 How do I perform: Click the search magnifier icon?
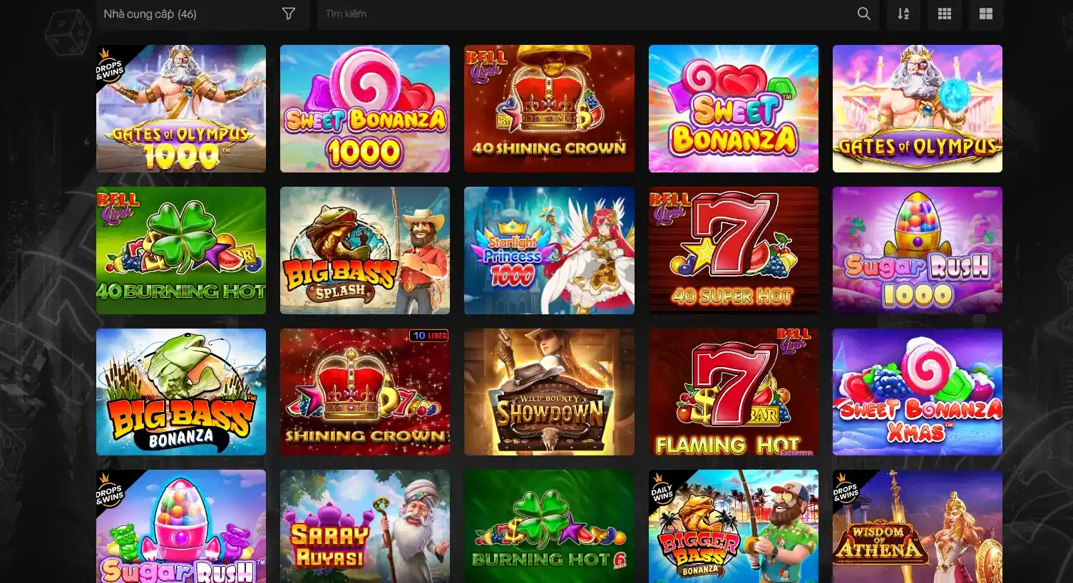863,14
